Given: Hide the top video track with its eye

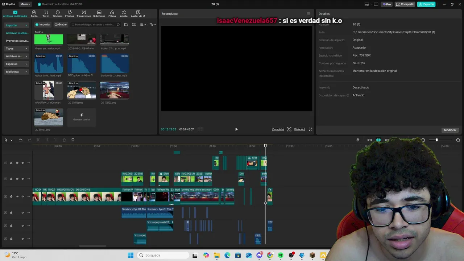Looking at the screenshot, I should click(17, 163).
